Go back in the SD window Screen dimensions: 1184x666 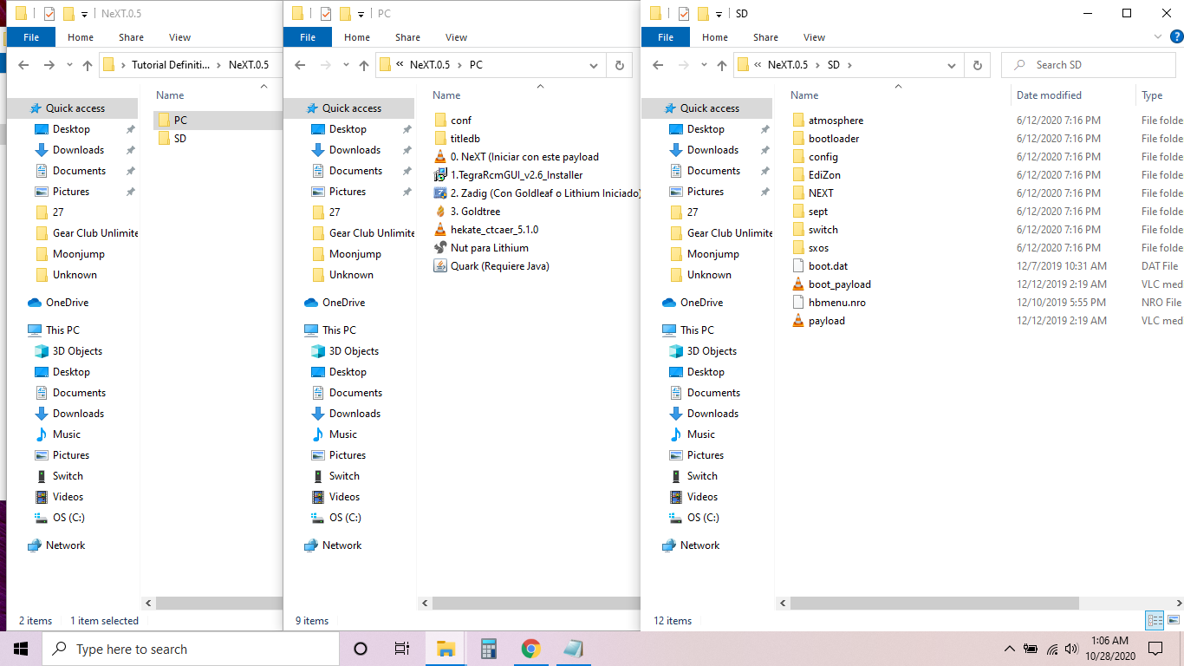[x=658, y=65]
